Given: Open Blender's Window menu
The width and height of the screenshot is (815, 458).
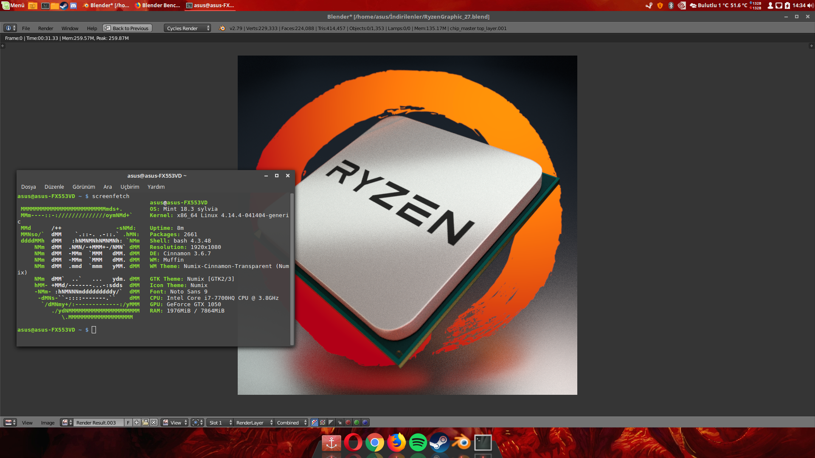Looking at the screenshot, I should [70, 28].
